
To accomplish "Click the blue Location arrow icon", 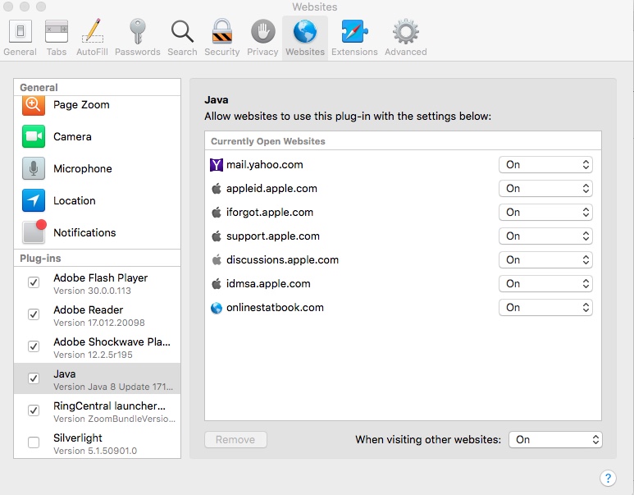I will pos(34,200).
